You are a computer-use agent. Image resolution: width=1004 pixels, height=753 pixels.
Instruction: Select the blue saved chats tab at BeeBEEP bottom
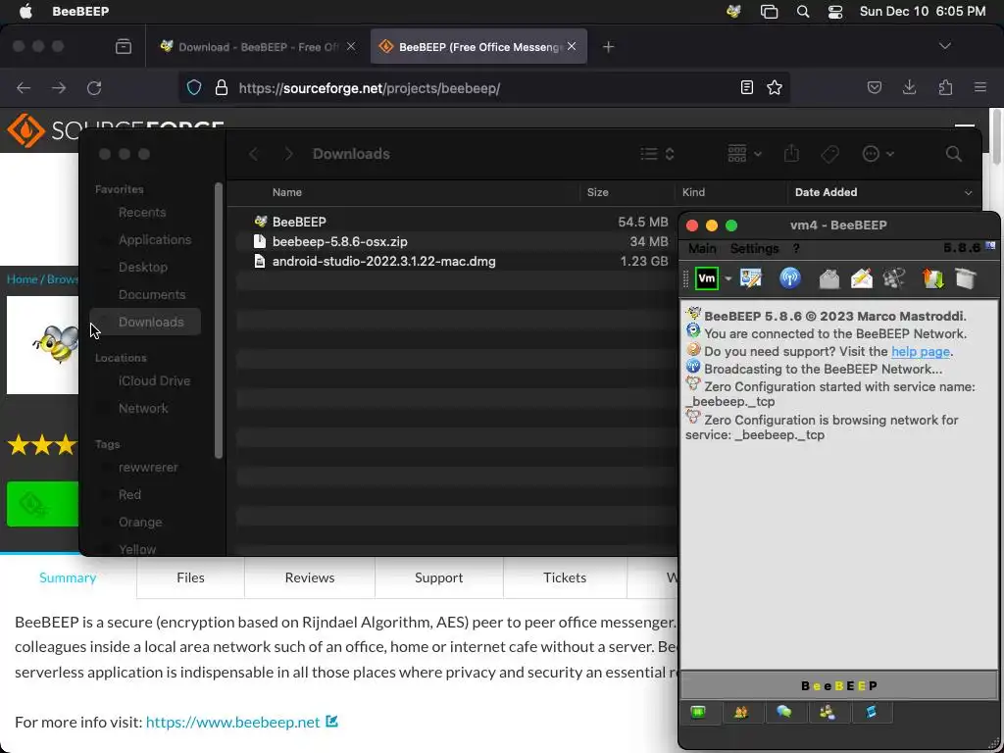click(871, 712)
